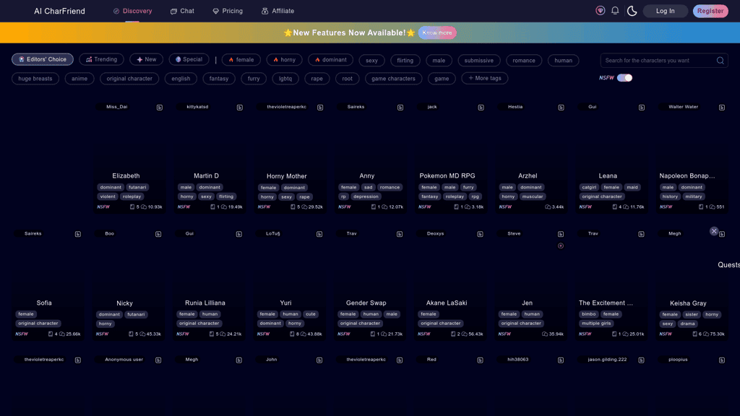The height and width of the screenshot is (416, 740).
Task: Click the corner icon on Pokemon MD RPG card
Action: (x=481, y=108)
